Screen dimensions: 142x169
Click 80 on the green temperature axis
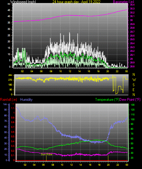[132, 129]
